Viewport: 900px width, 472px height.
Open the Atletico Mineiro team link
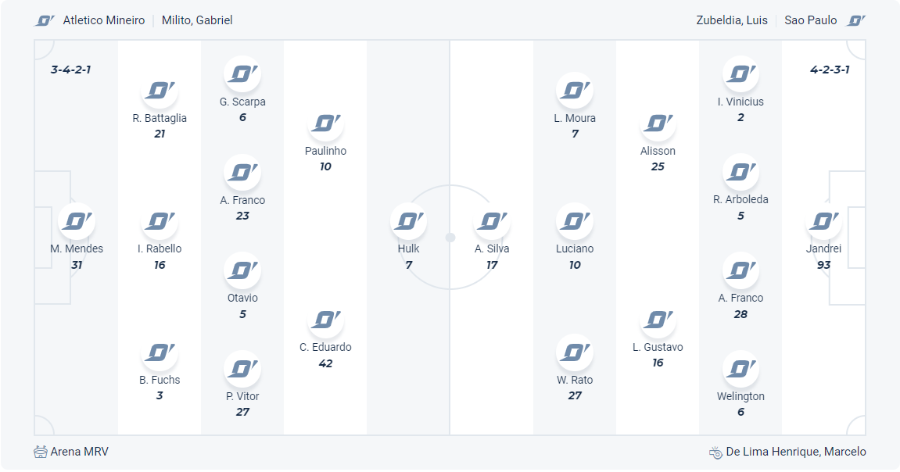[104, 20]
